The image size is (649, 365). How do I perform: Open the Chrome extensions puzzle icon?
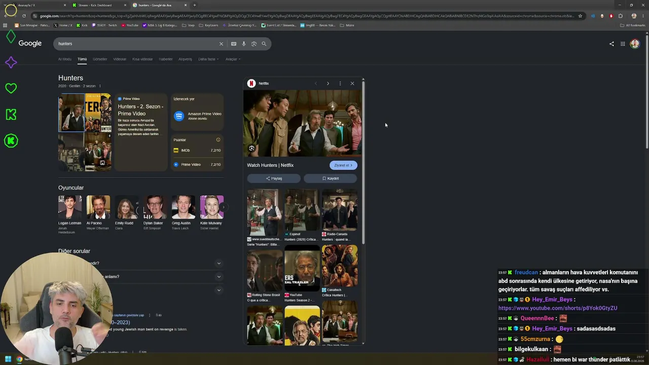point(621,16)
